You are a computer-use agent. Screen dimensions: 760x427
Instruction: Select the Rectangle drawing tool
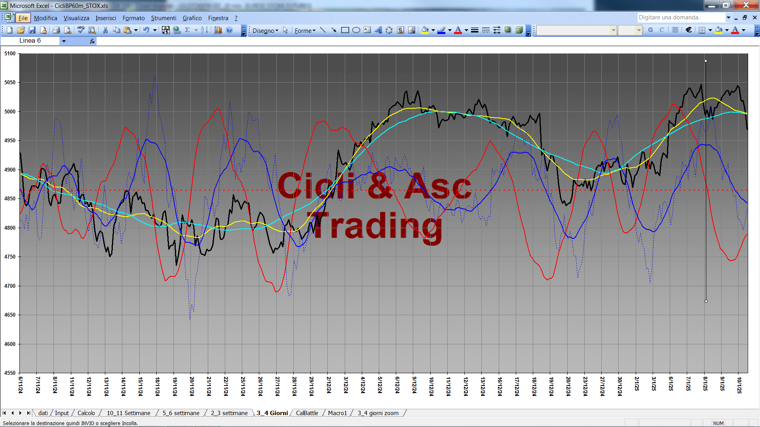click(x=345, y=30)
